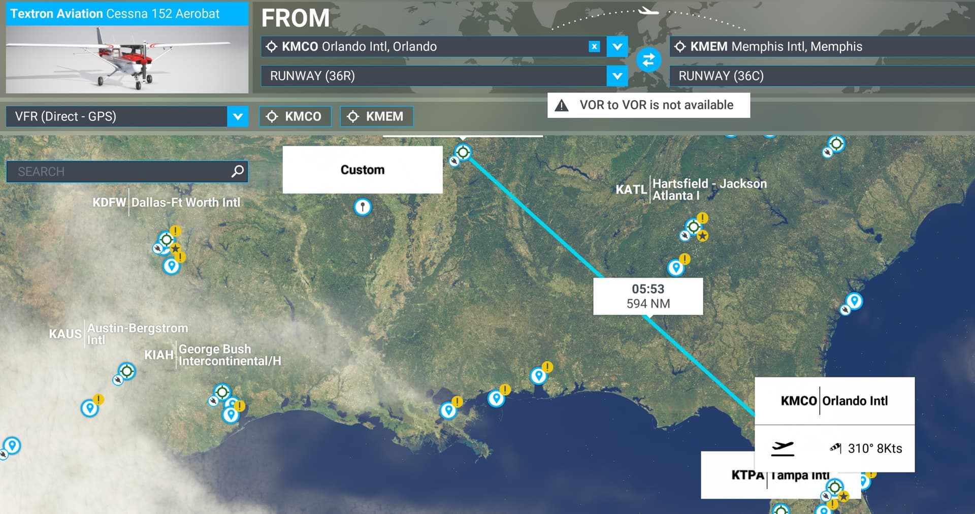This screenshot has height=514, width=975.
Task: Click the 05:53 594 NM flight info box
Action: click(x=648, y=296)
